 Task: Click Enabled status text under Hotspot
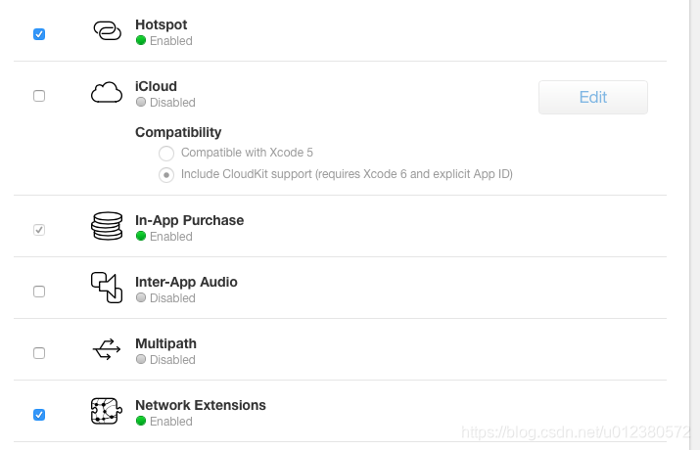click(x=171, y=41)
